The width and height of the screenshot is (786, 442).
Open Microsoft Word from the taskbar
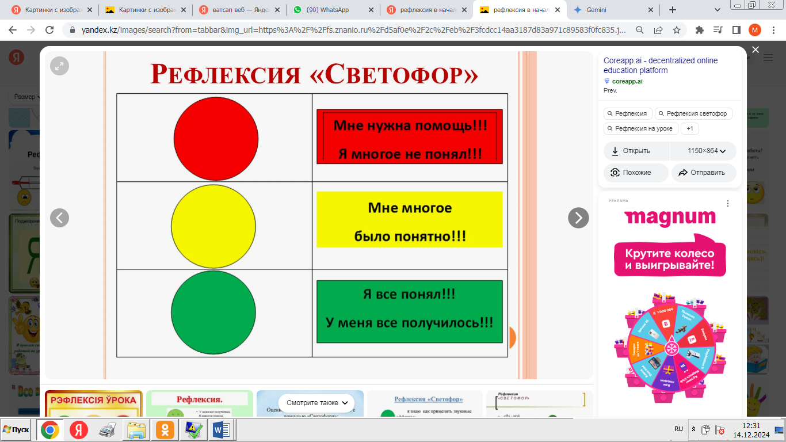click(222, 429)
